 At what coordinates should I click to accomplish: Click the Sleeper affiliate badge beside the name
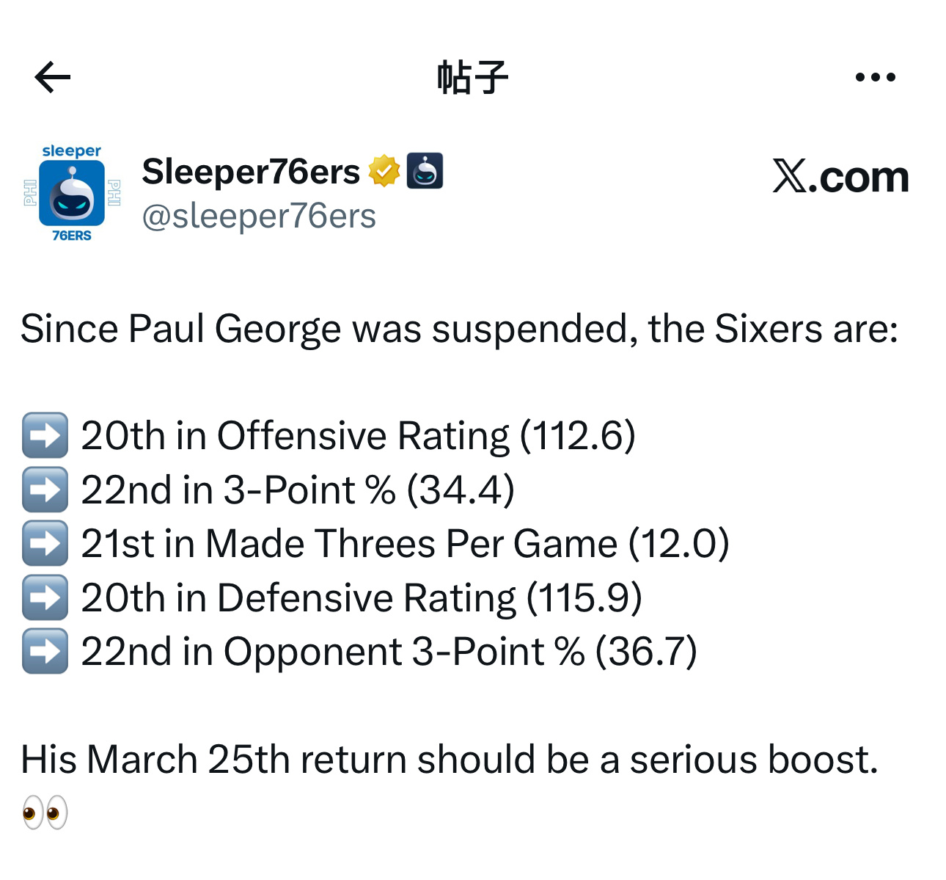425,171
